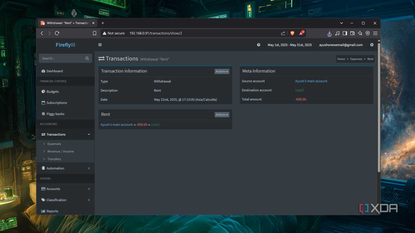
Task: Click the Expenses breadcrumb link
Action: [x=356, y=59]
